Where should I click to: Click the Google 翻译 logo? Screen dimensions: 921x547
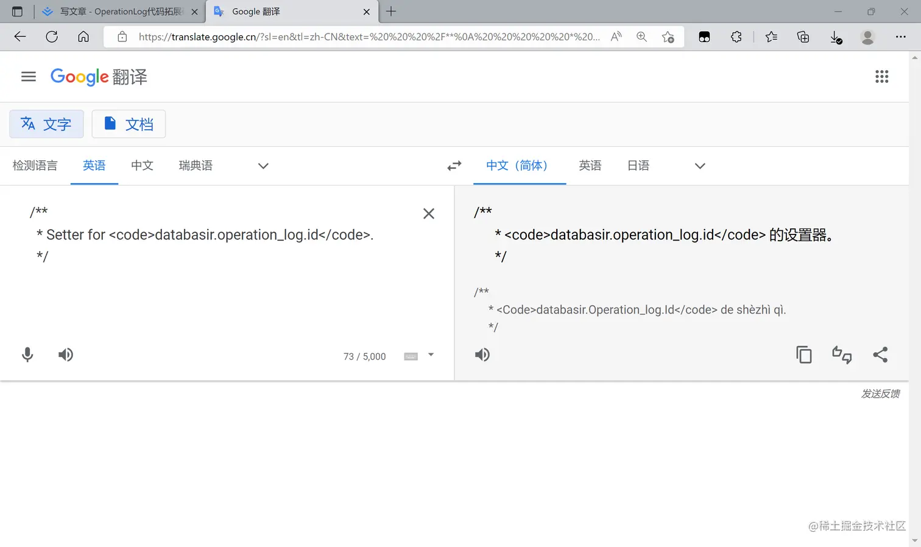point(99,77)
